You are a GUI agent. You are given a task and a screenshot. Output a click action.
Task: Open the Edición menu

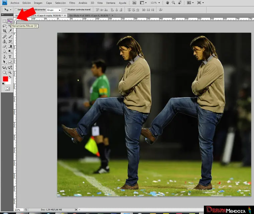pos(26,3)
